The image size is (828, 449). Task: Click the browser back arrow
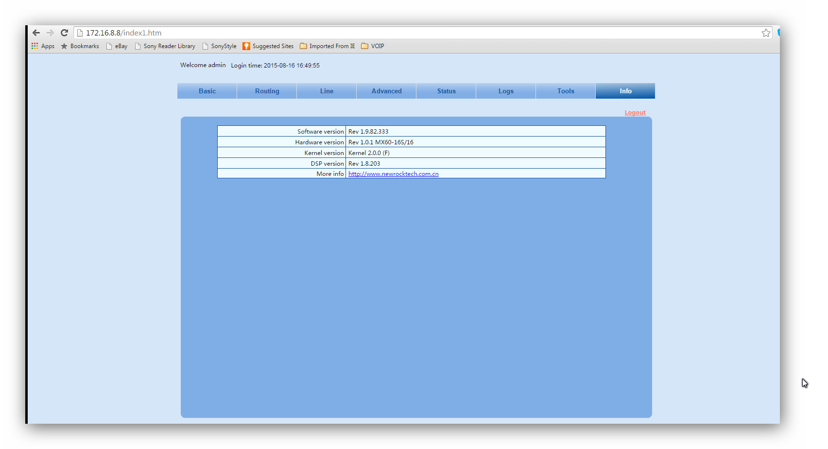pos(36,33)
